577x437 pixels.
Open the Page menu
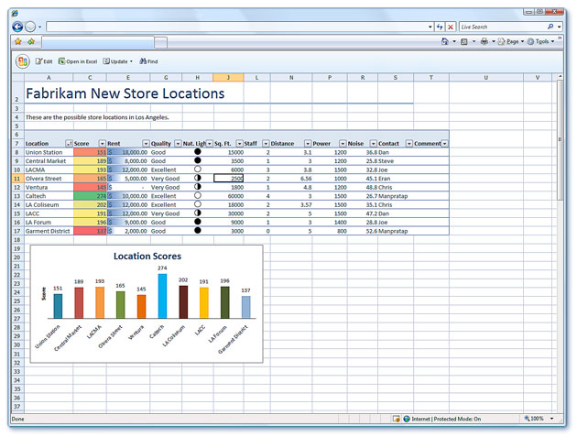click(x=511, y=41)
